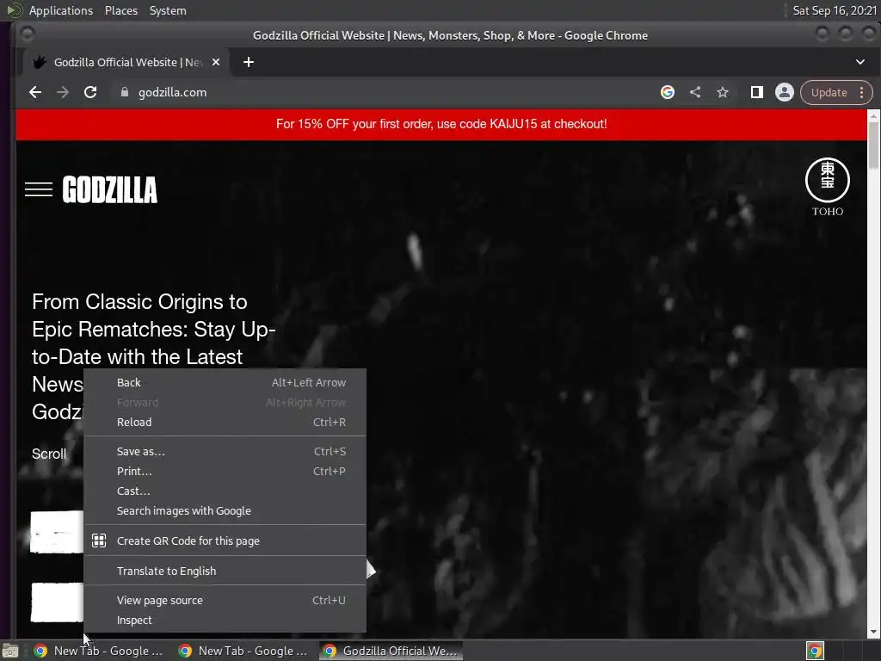This screenshot has height=661, width=881.
Task: Reload page with toolbar refresh icon
Action: (90, 92)
